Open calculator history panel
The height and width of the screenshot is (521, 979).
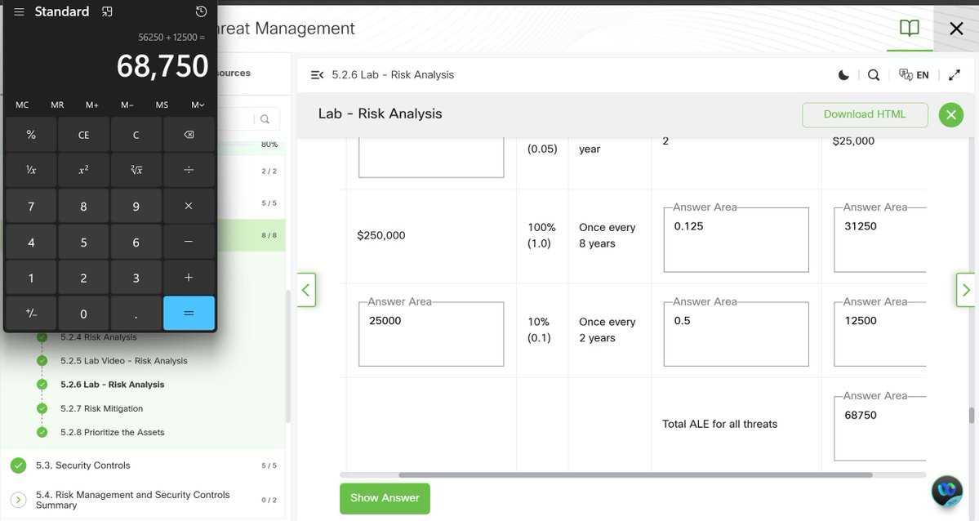point(201,11)
